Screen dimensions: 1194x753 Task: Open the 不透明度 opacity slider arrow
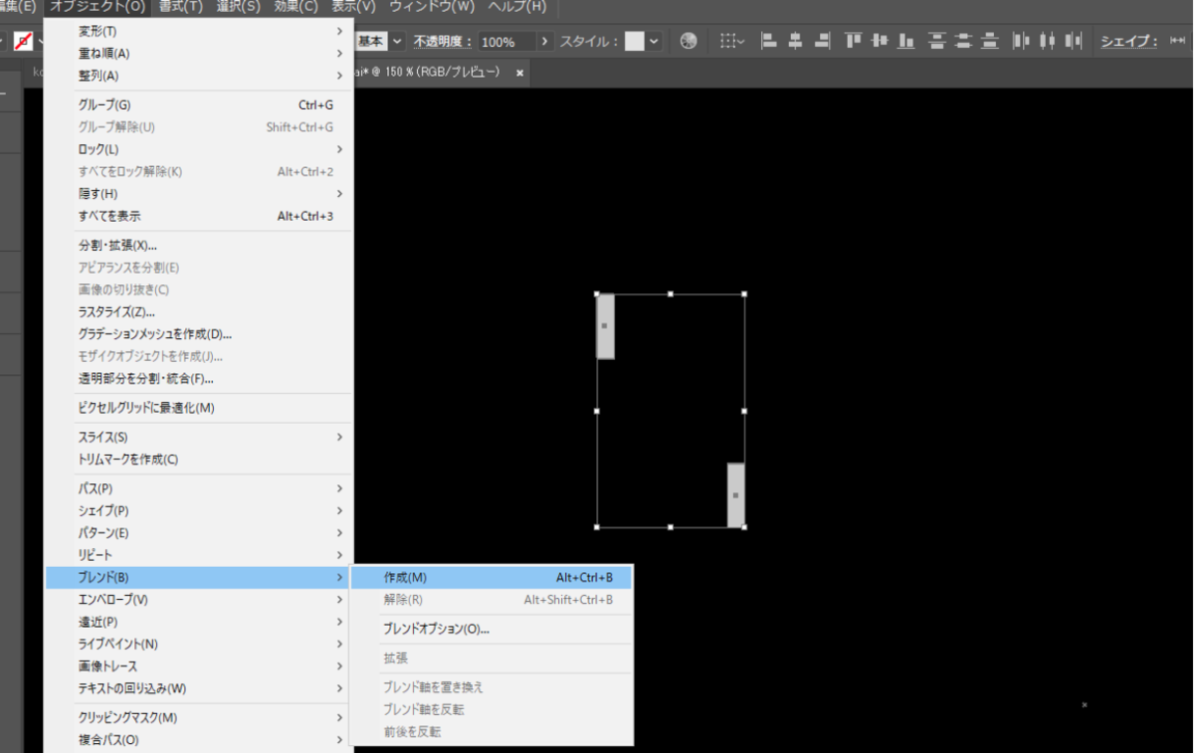(x=543, y=41)
